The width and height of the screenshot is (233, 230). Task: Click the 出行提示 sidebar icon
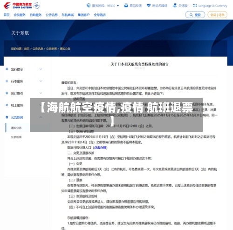point(7,69)
